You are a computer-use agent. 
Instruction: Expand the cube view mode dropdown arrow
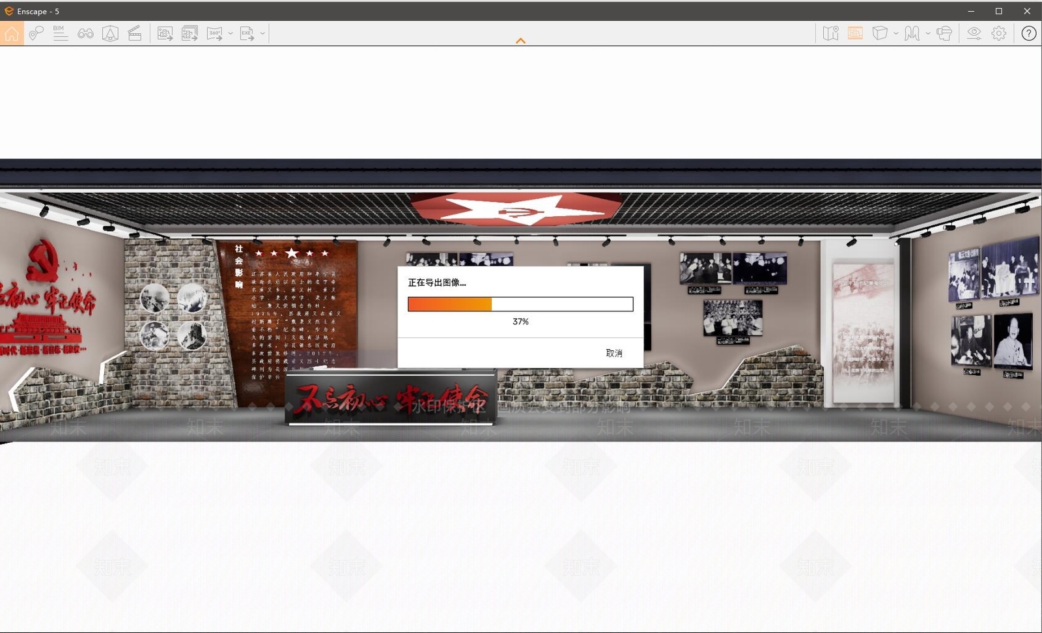896,33
